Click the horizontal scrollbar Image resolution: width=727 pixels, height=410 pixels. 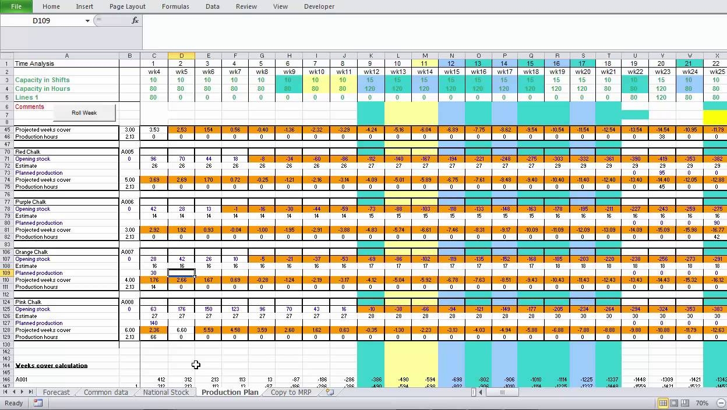[x=502, y=393]
